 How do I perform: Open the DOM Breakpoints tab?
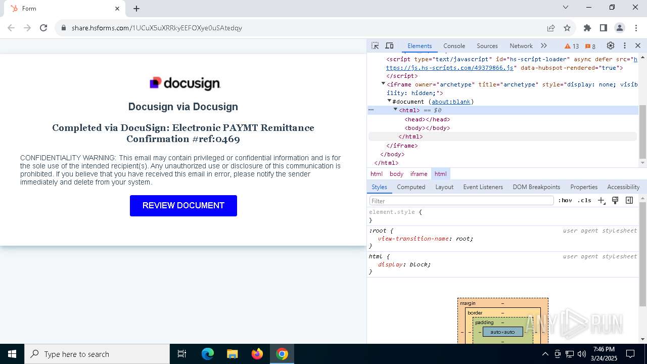tap(536, 187)
